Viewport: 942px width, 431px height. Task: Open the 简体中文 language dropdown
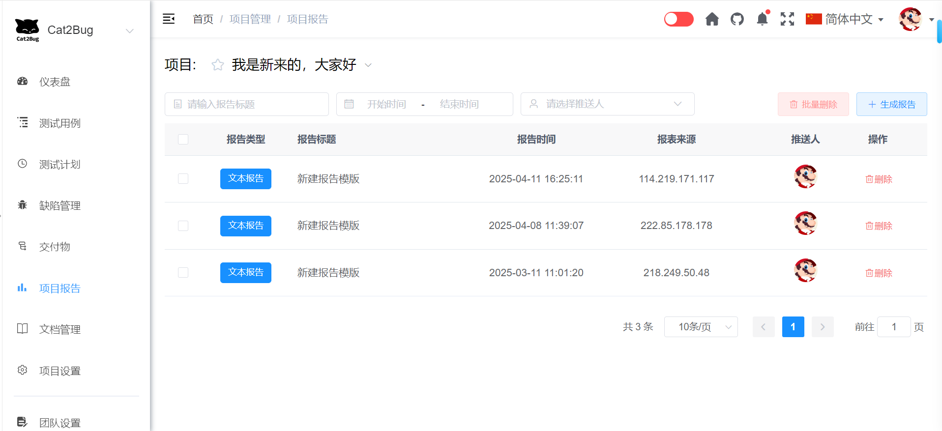tap(844, 19)
